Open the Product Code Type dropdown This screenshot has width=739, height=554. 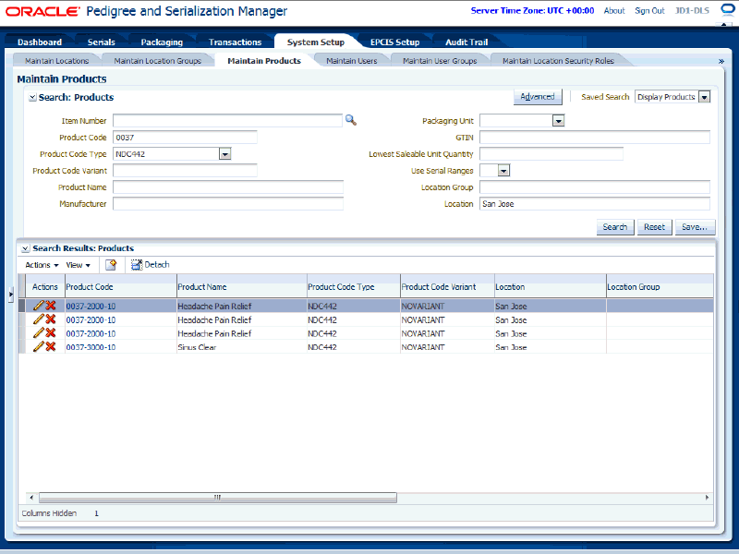tap(224, 154)
